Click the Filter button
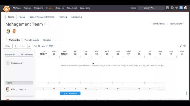This screenshot has width=190, height=106. click(8, 46)
